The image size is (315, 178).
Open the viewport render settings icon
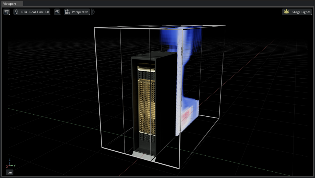click(6, 12)
